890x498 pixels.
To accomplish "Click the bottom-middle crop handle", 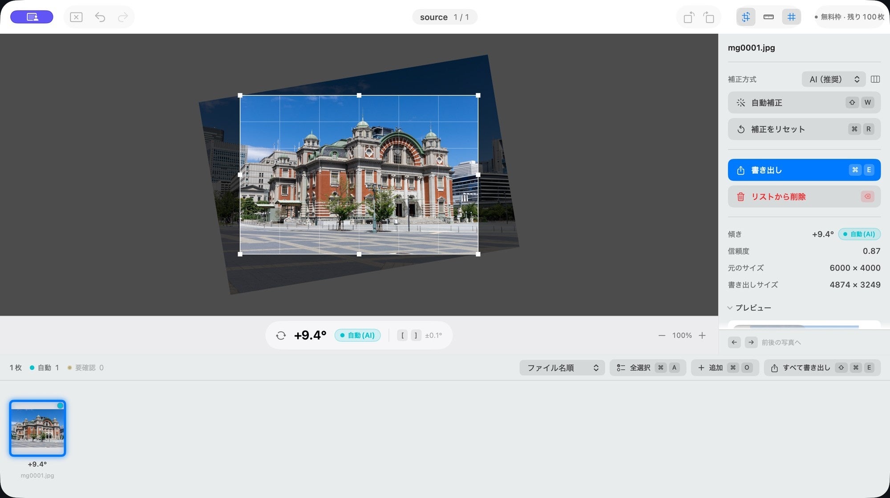I will [359, 254].
